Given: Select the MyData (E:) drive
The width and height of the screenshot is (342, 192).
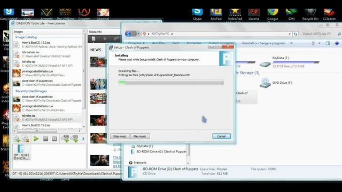Looking at the screenshot, I should pos(289,62).
